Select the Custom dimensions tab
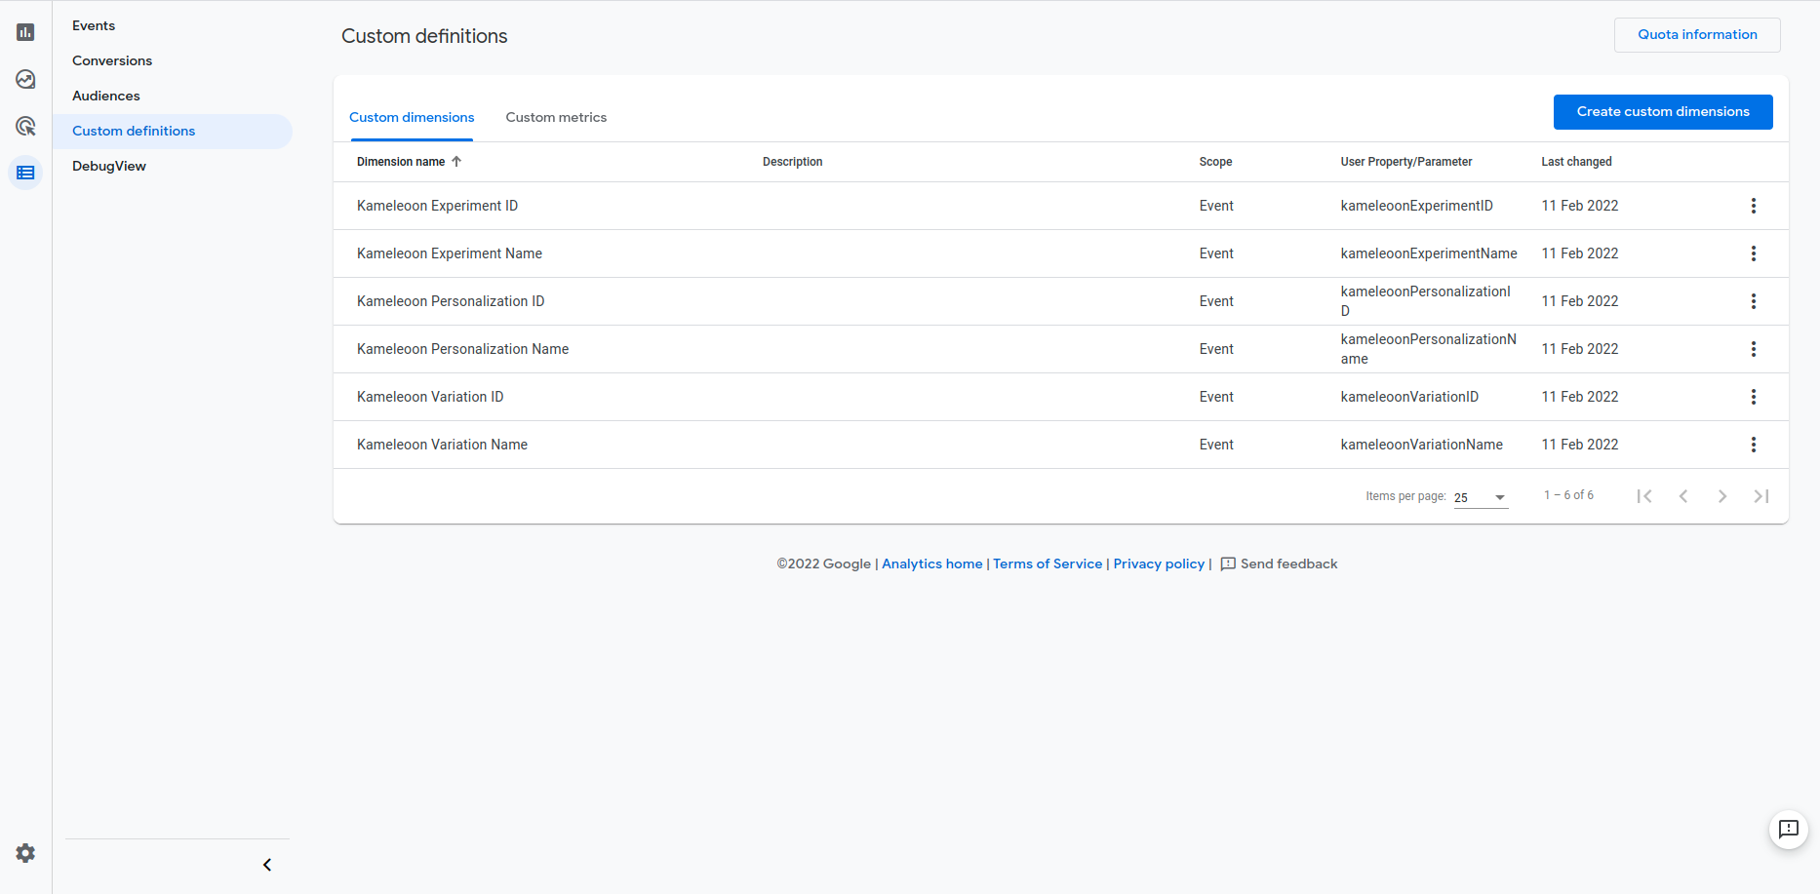 [412, 117]
